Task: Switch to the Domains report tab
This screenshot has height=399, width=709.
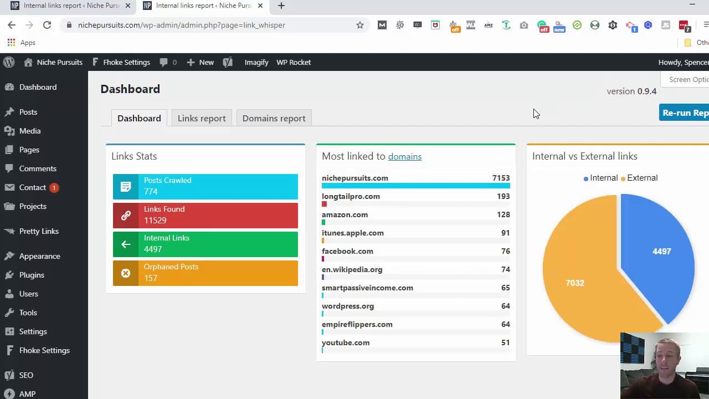Action: 274,118
